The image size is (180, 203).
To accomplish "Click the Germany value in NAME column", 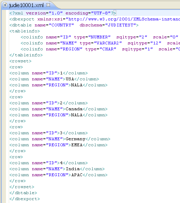I will (x=75, y=139).
